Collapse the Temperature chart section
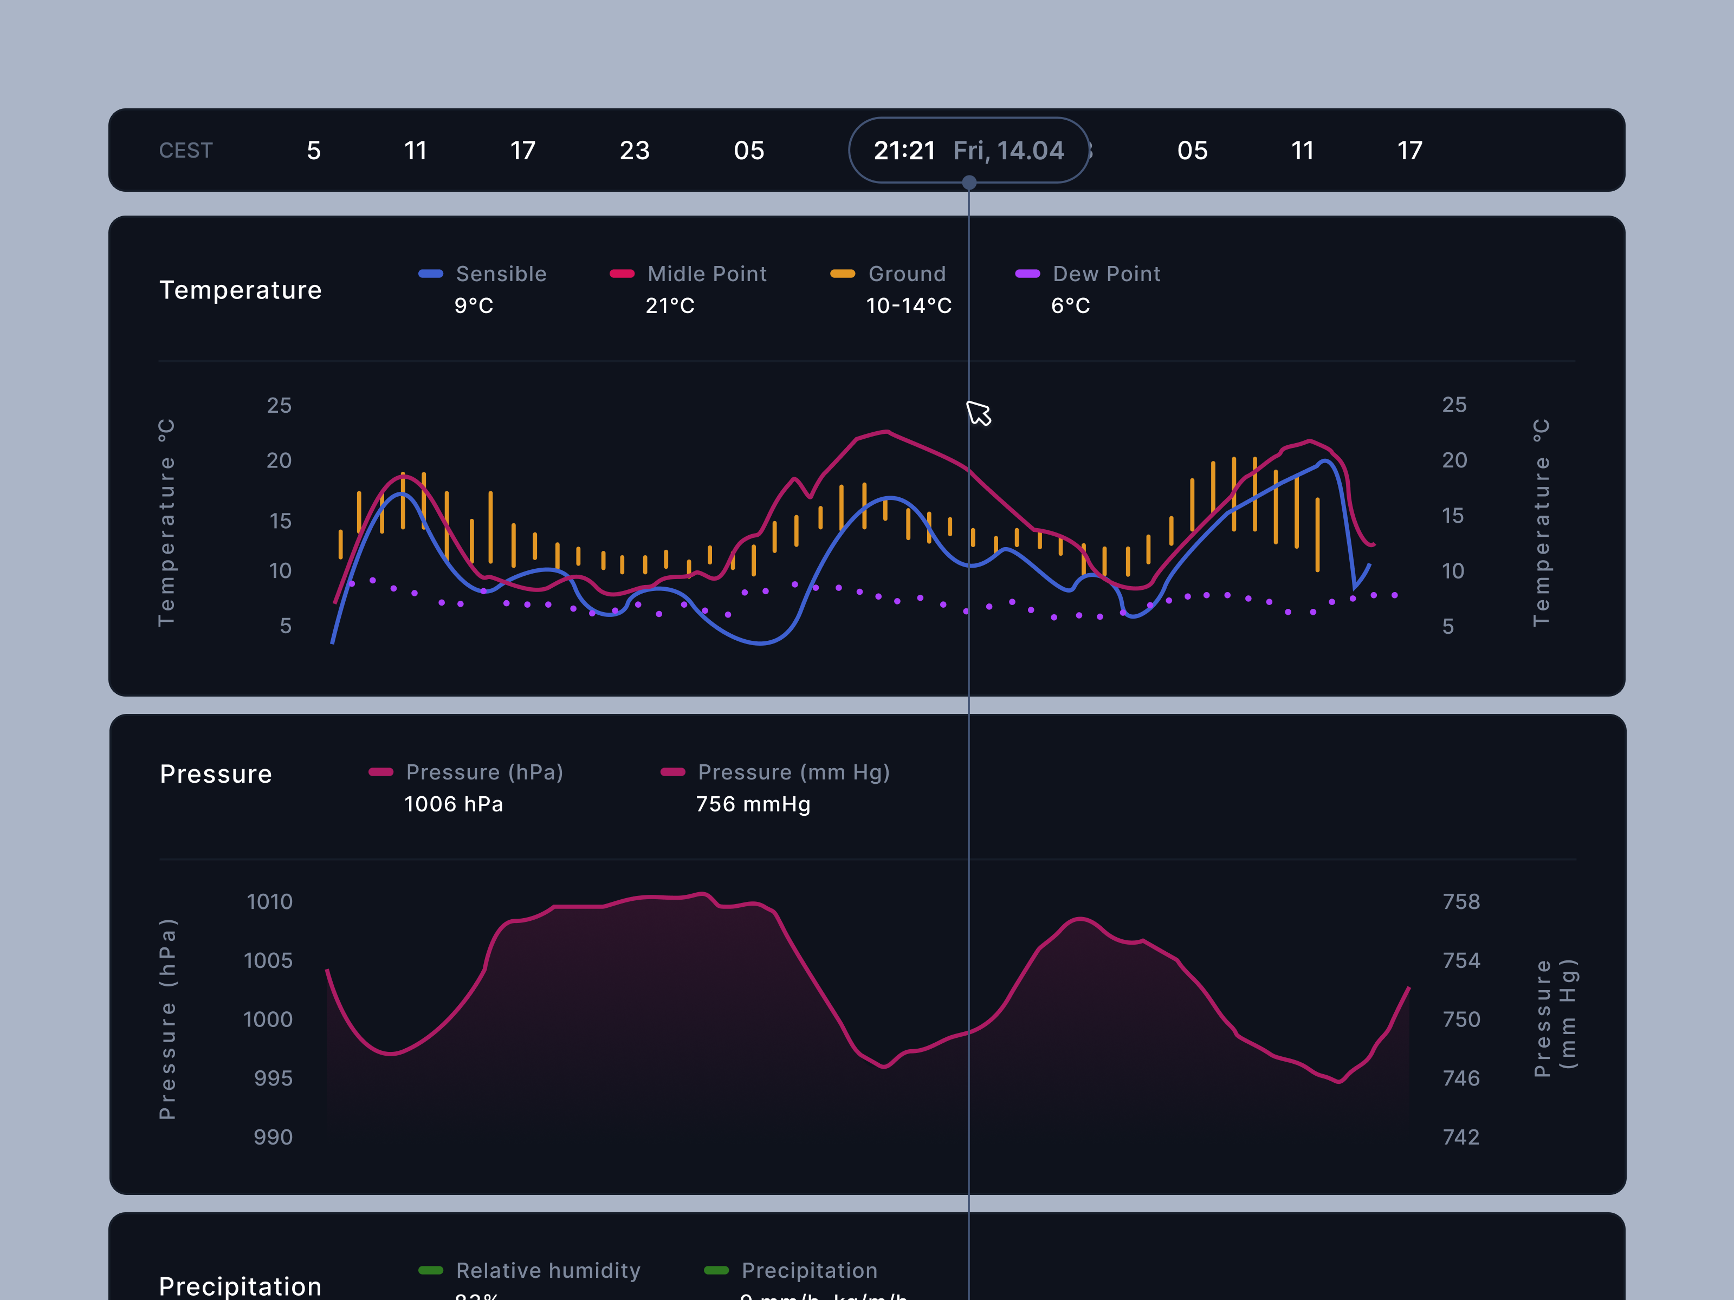1734x1300 pixels. [x=240, y=289]
